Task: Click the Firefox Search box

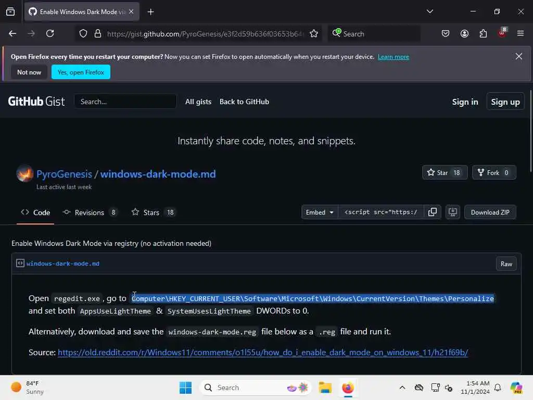Action: (374, 34)
